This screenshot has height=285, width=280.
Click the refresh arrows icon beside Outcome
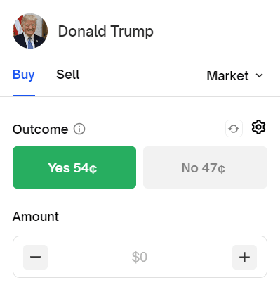pos(234,129)
